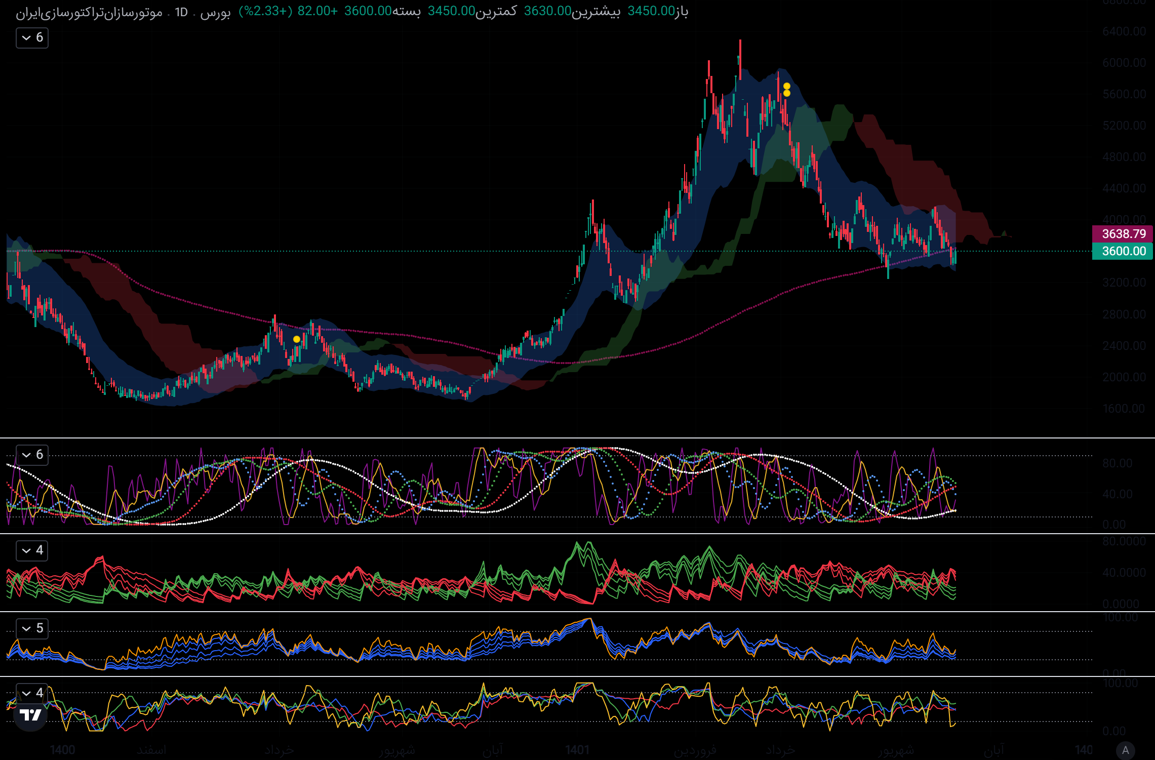Click the close value 3600.00 next to بسته

[x=368, y=11]
